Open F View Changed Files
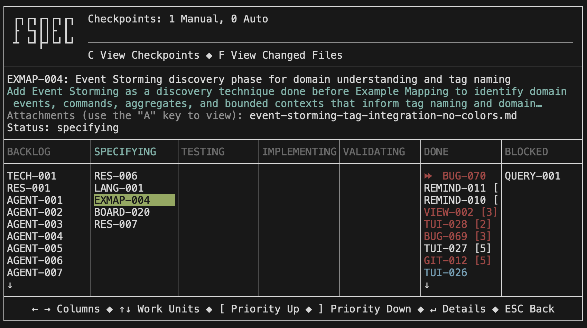Image resolution: width=587 pixels, height=328 pixels. [280, 55]
